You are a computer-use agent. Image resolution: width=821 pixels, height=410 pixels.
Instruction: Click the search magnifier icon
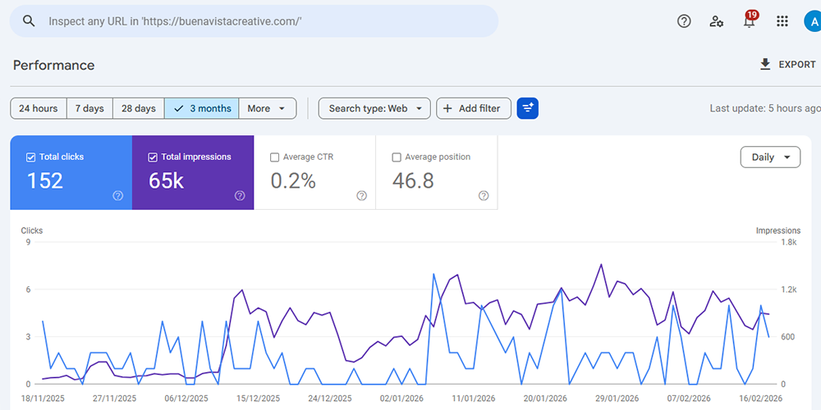coord(29,21)
